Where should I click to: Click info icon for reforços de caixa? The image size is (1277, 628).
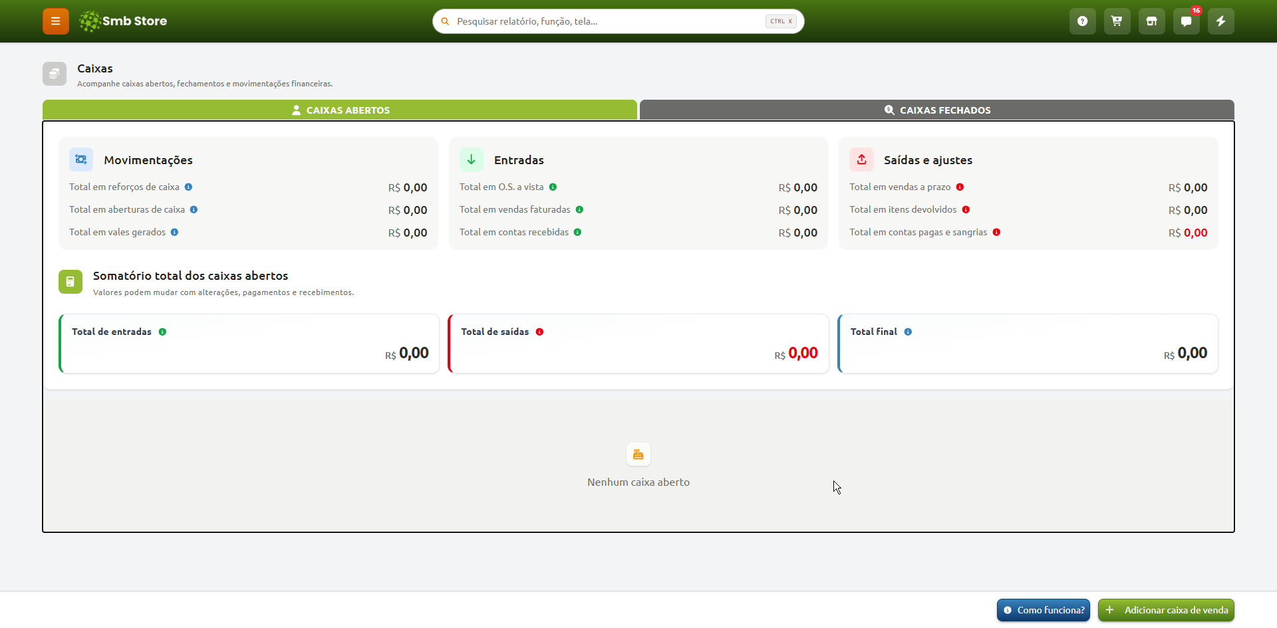pyautogui.click(x=188, y=187)
